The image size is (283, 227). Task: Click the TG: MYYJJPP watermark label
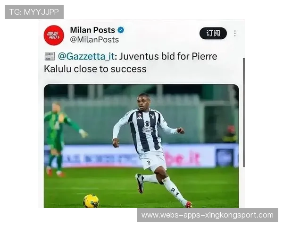coord(34,12)
